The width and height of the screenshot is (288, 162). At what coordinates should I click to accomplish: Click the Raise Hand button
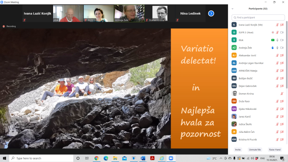click(x=275, y=150)
